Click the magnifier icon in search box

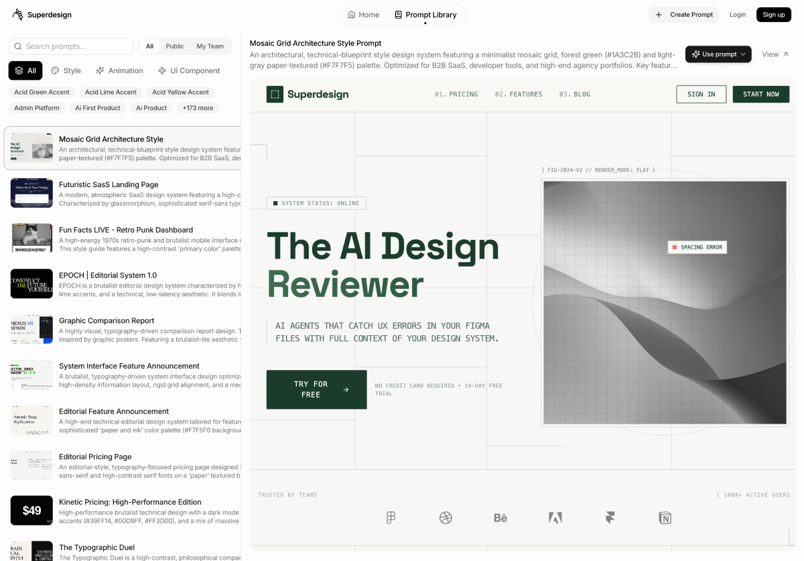point(17,46)
